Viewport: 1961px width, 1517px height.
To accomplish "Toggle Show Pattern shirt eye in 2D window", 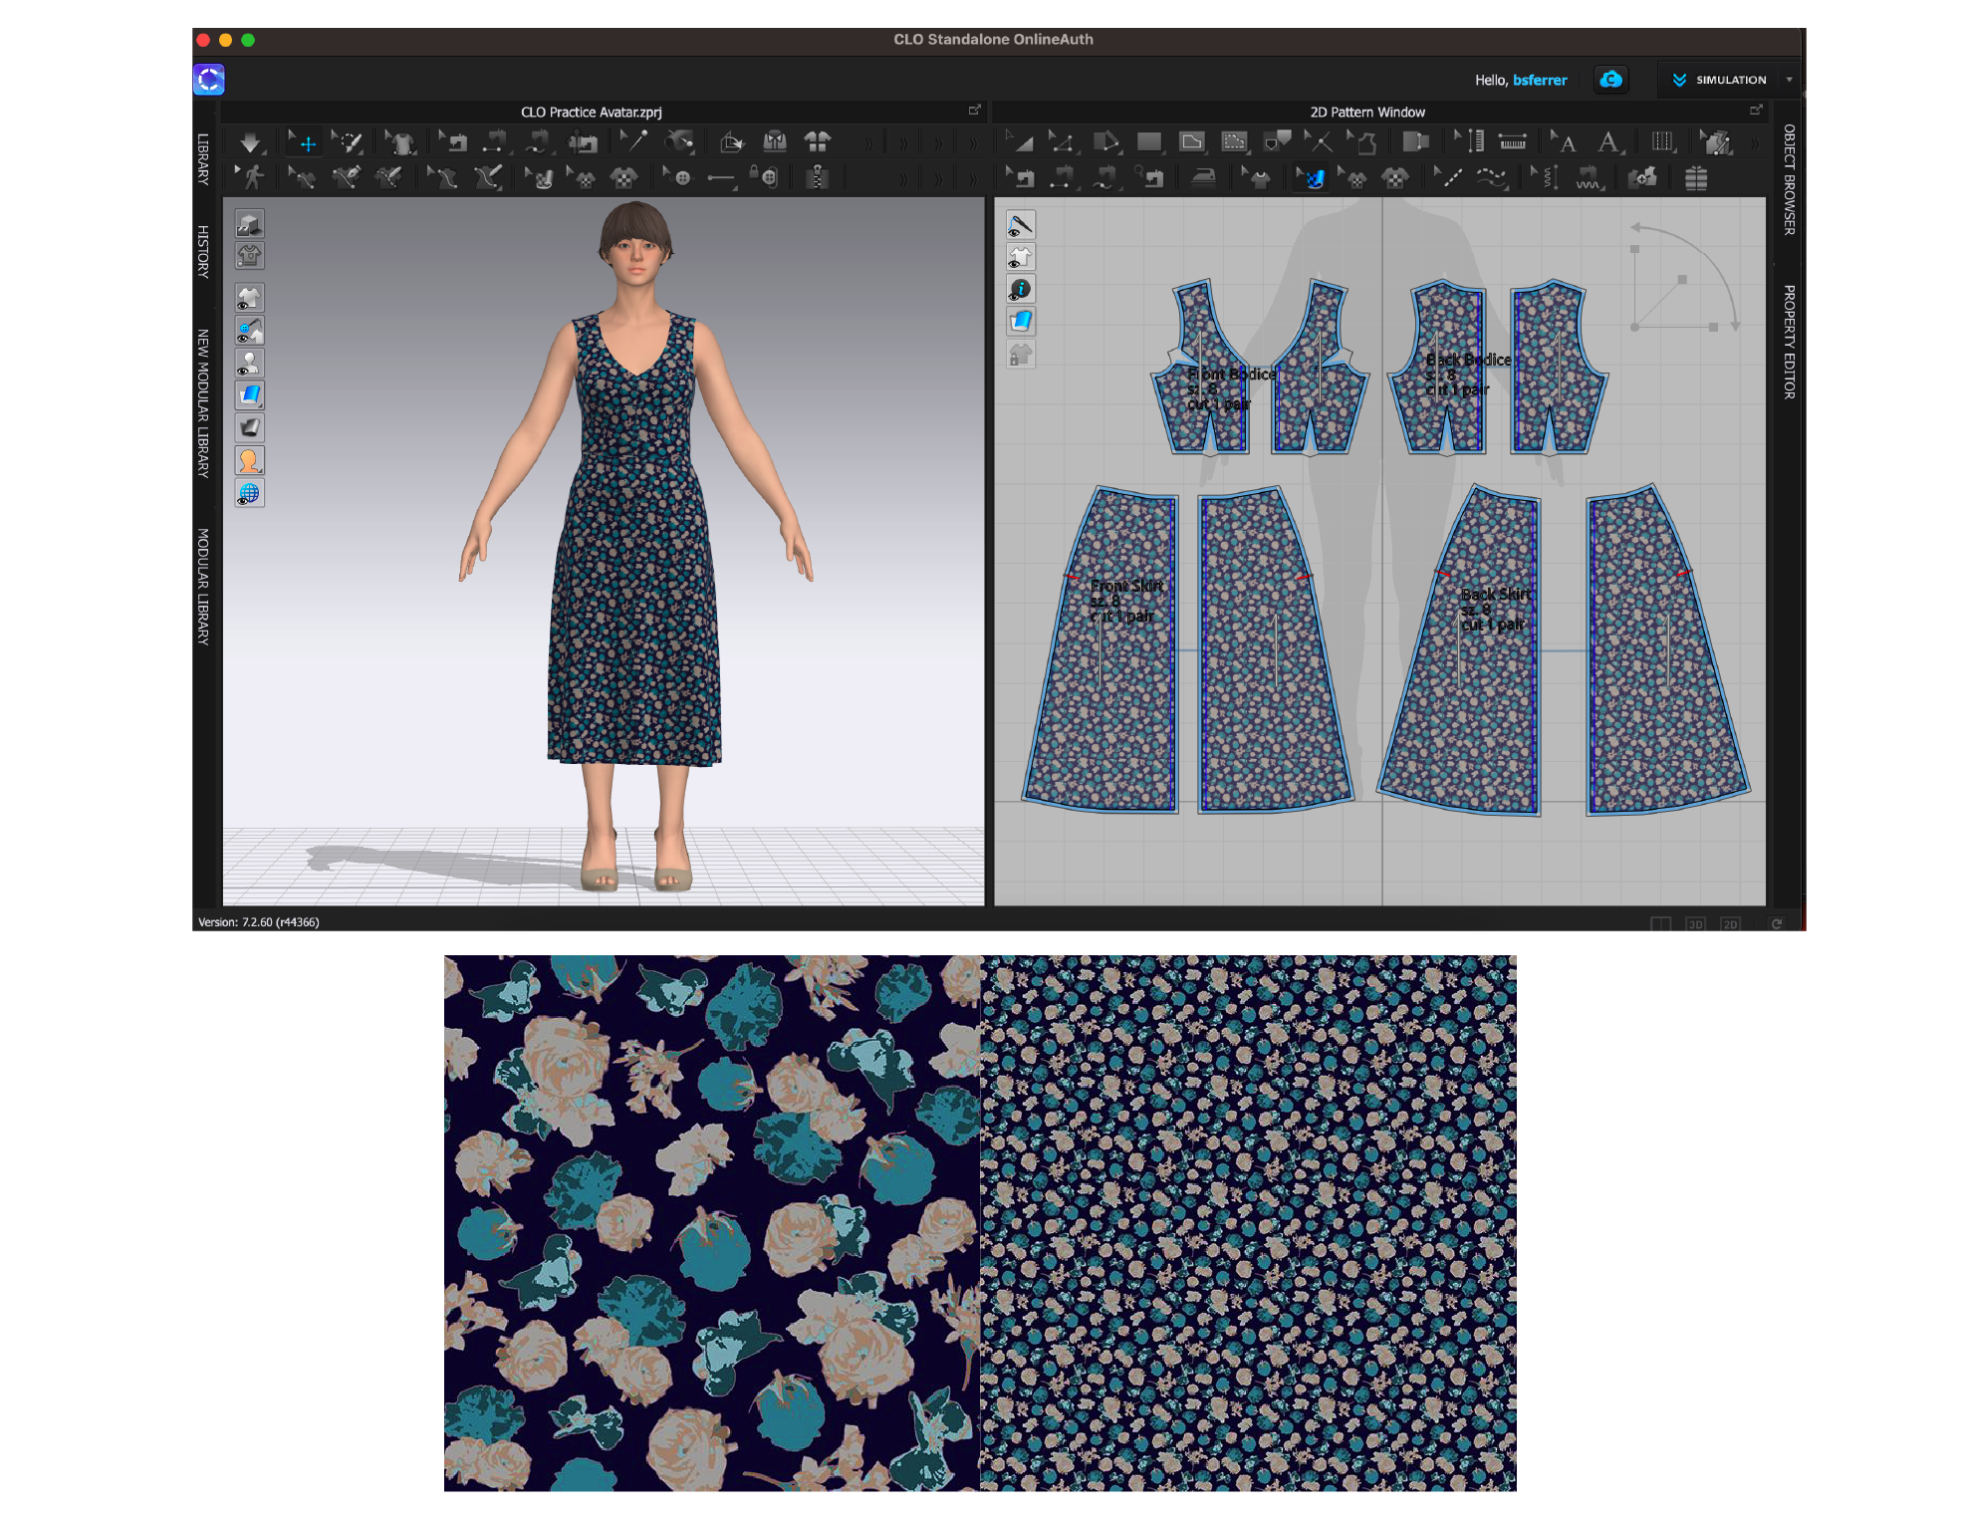I will [1021, 257].
